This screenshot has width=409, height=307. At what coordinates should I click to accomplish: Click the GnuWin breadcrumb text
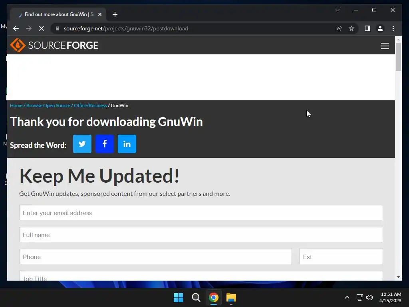coord(119,106)
